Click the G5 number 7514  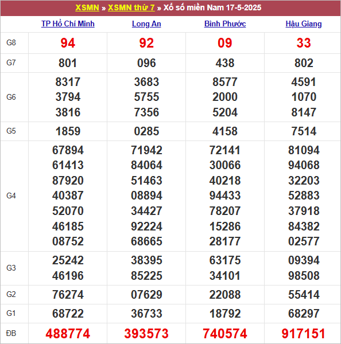pyautogui.click(x=304, y=131)
